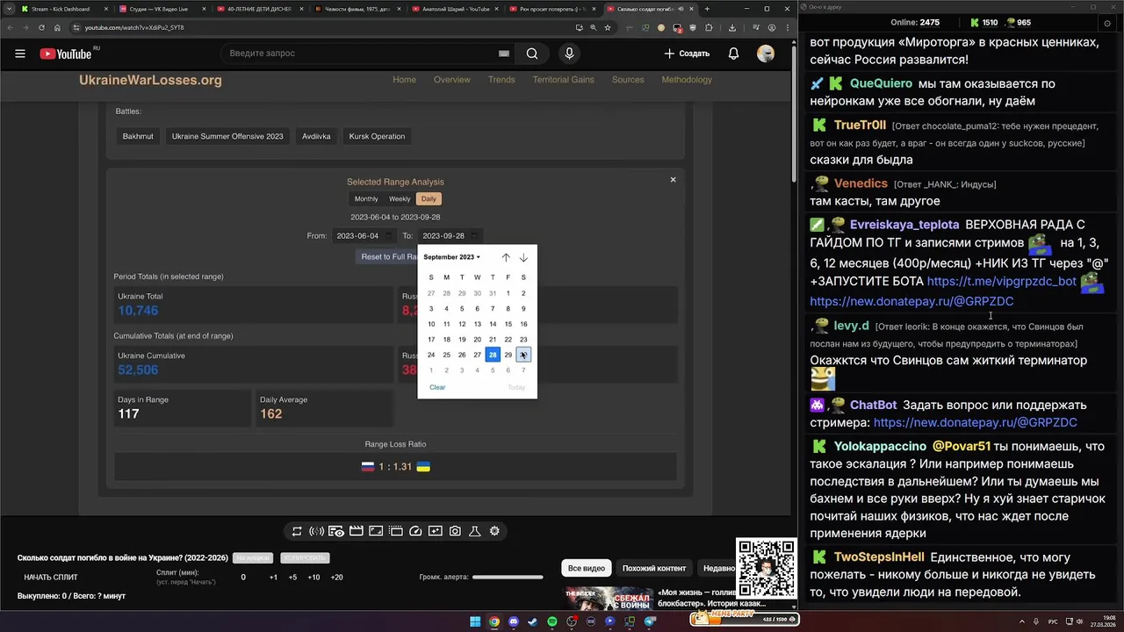Open Chrome from the taskbar
Image resolution: width=1124 pixels, height=632 pixels.
pos(494,621)
